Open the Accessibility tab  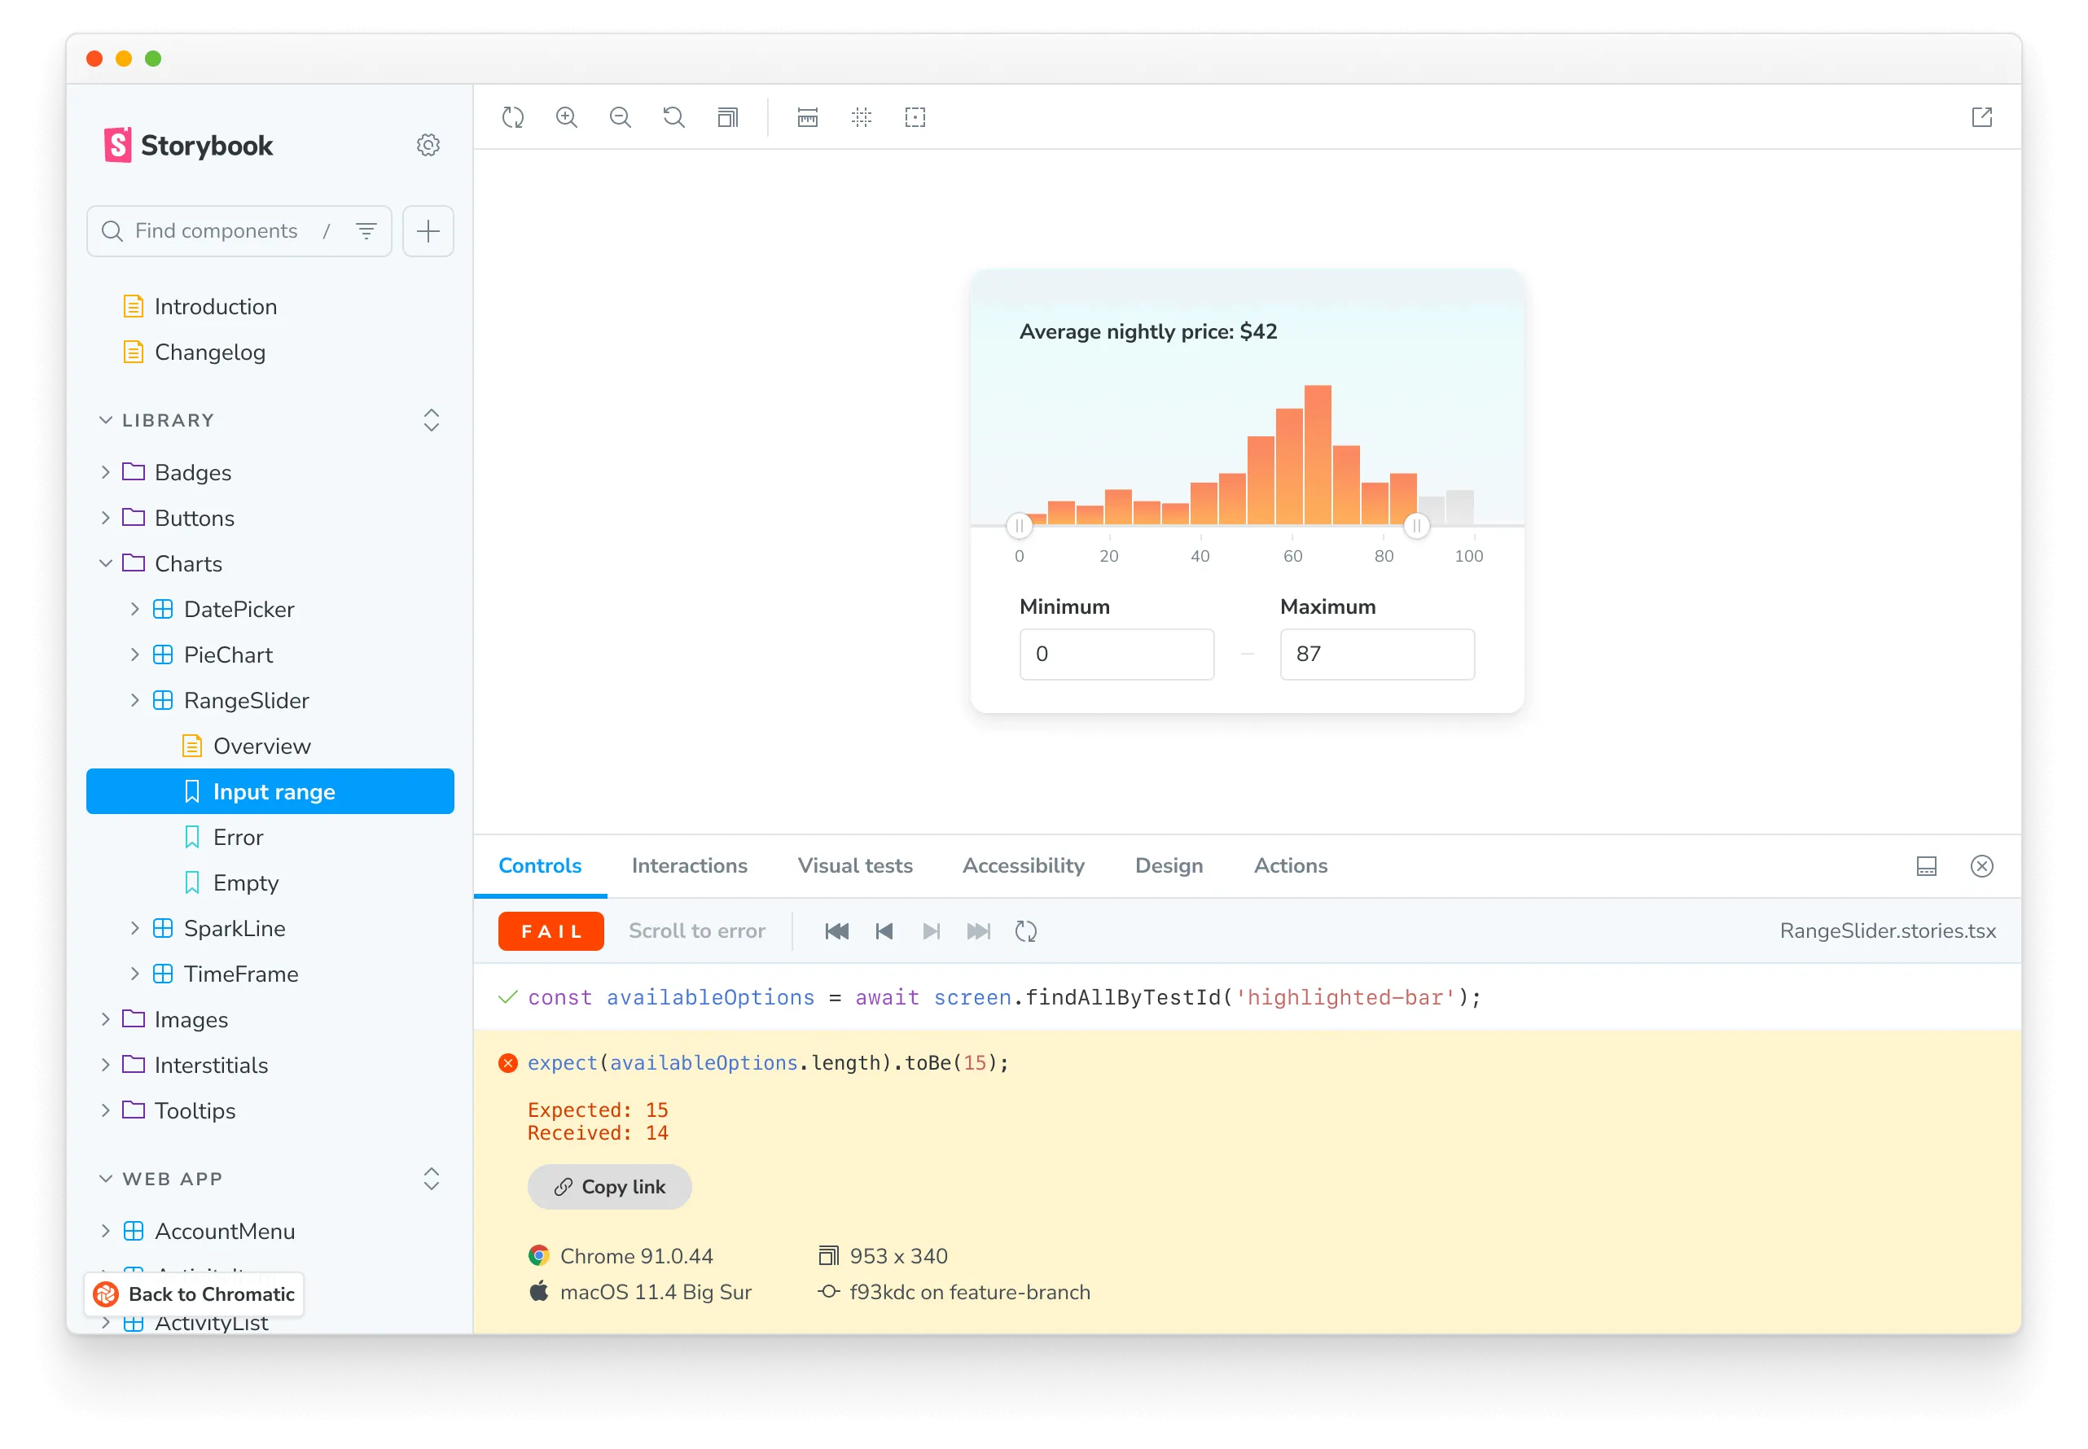[x=1023, y=865]
